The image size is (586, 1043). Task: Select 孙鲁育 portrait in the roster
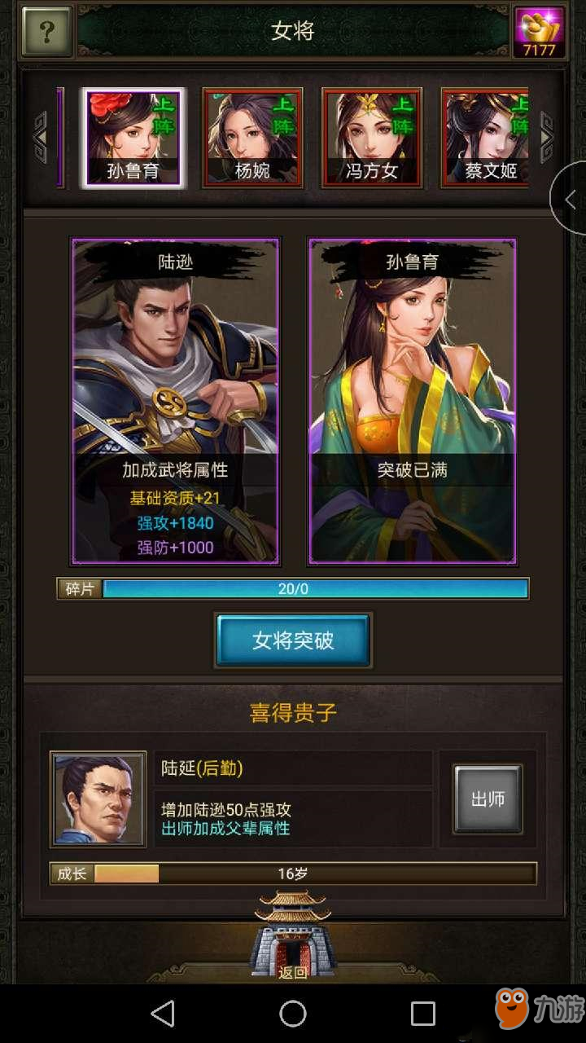[x=133, y=138]
